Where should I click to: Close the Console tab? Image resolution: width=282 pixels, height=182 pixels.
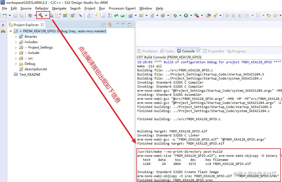198,51
